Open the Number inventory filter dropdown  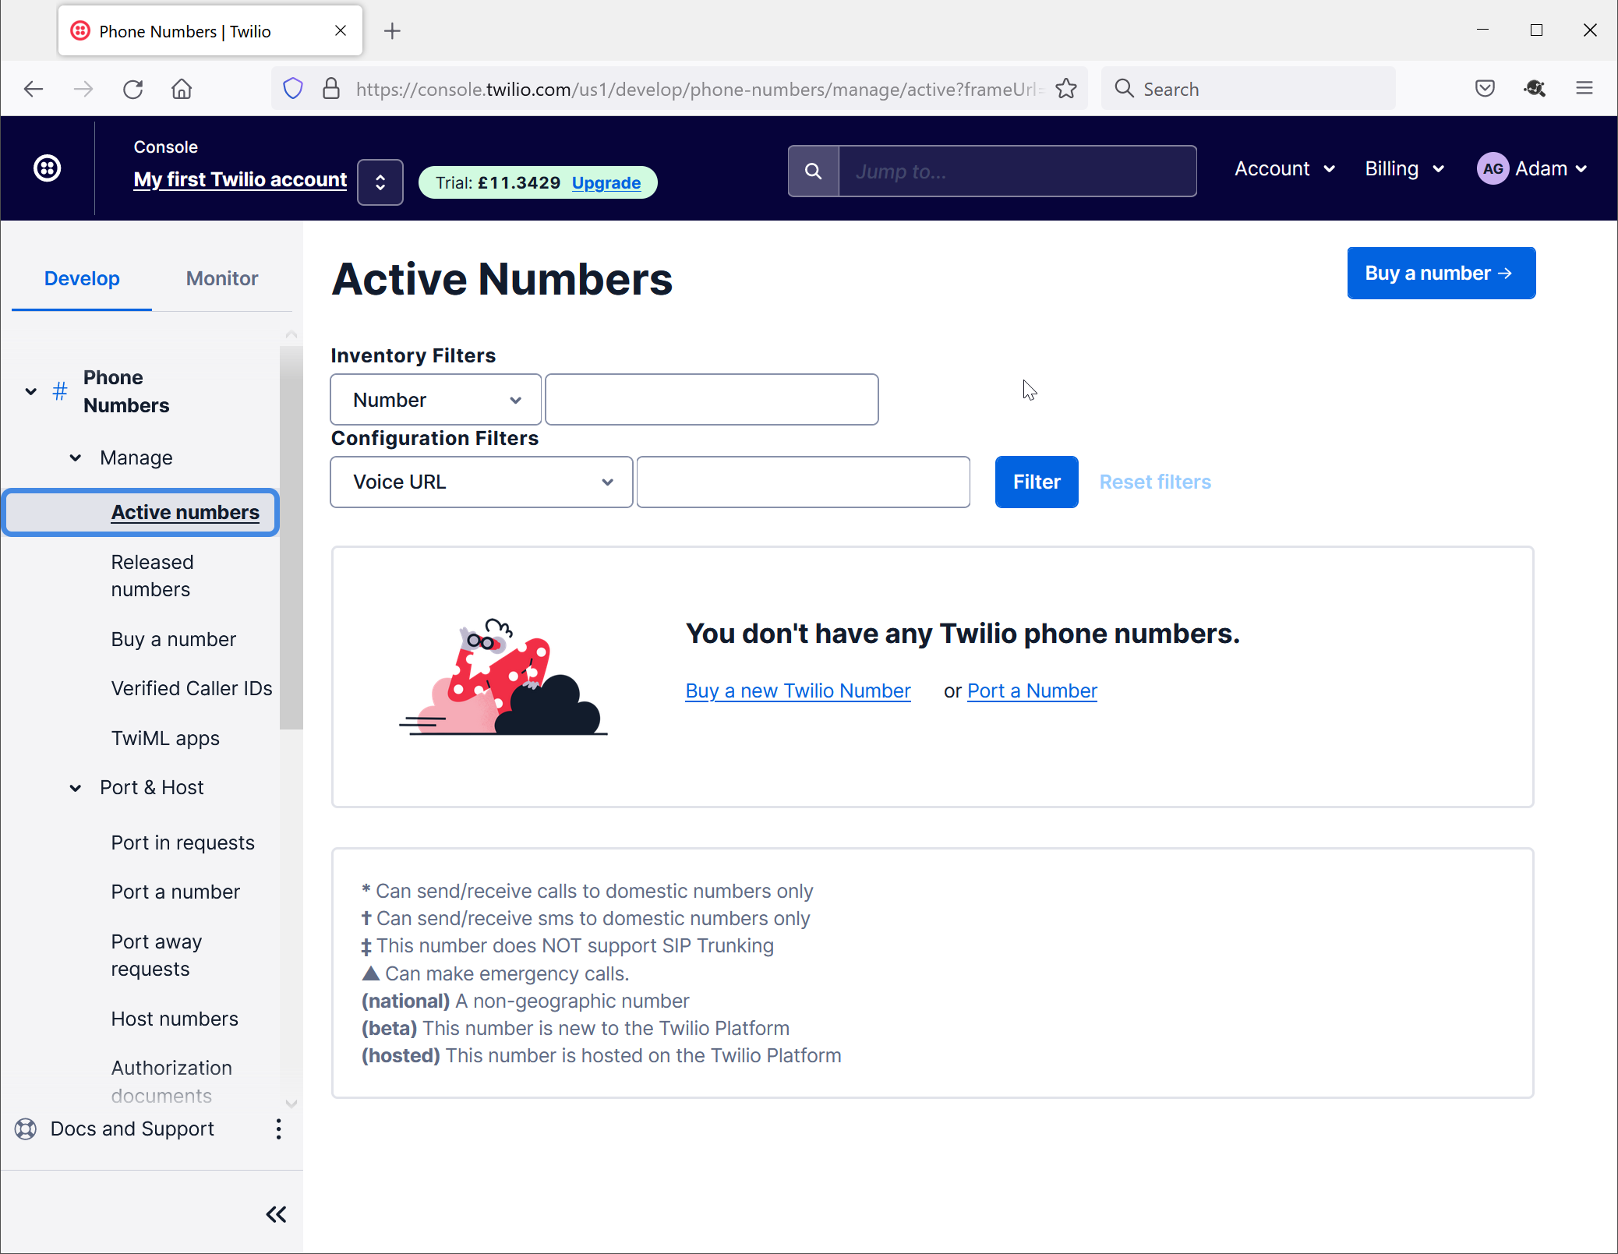point(436,400)
